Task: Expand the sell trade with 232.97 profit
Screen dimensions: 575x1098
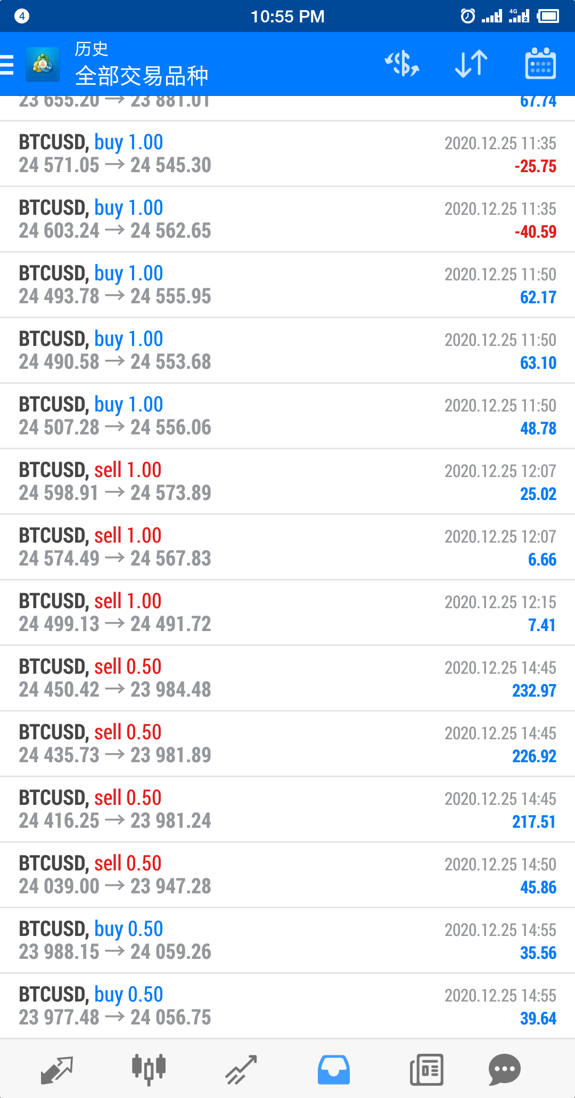Action: click(287, 679)
